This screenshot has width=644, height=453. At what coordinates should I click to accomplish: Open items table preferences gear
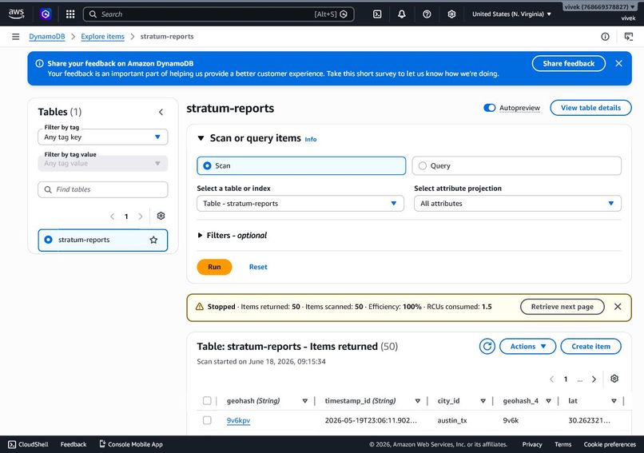(614, 379)
